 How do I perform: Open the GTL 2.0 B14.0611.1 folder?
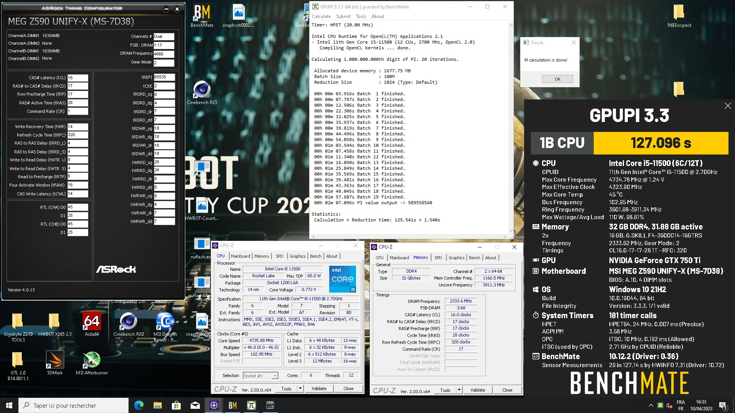(18, 366)
